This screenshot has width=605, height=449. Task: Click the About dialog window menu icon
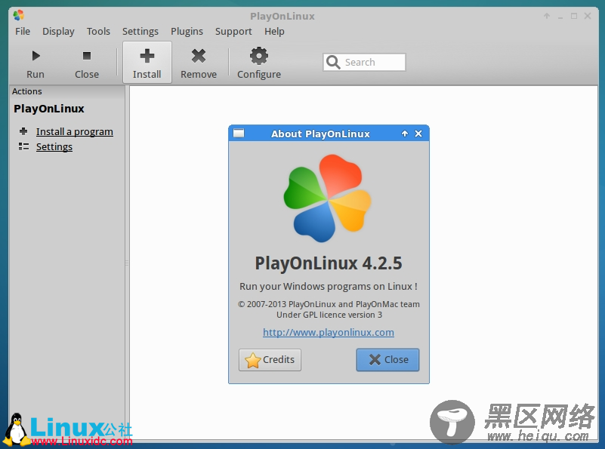click(x=239, y=134)
